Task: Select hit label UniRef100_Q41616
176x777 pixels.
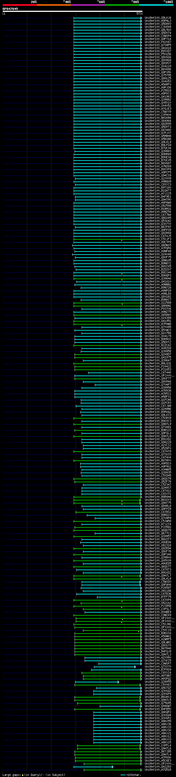Action: [x=158, y=48]
